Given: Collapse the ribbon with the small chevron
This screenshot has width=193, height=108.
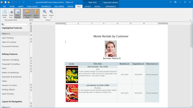Looking at the screenshot, I should [x=191, y=20].
